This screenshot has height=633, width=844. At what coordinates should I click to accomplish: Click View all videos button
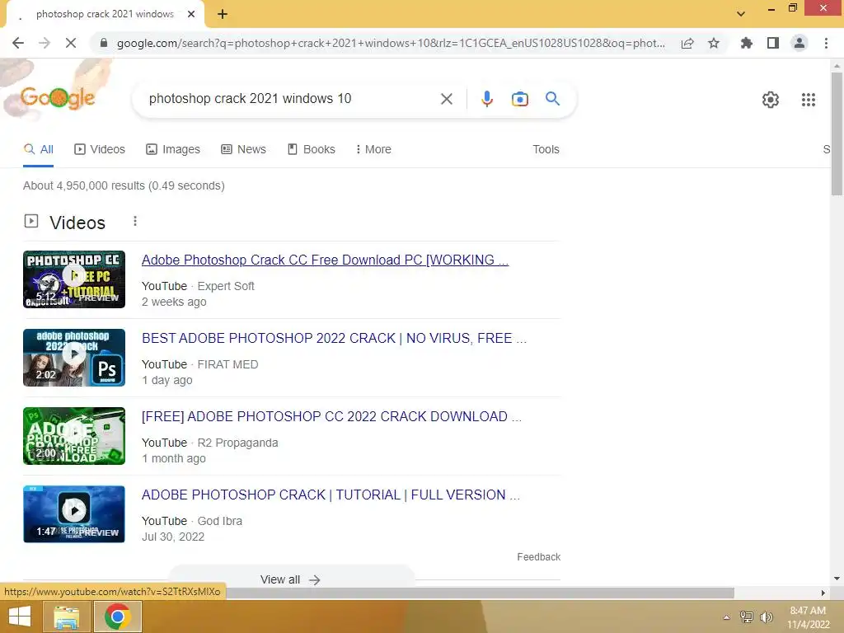point(291,579)
